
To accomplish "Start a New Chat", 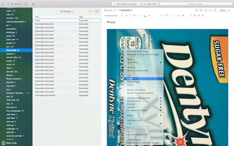I will (150, 4).
